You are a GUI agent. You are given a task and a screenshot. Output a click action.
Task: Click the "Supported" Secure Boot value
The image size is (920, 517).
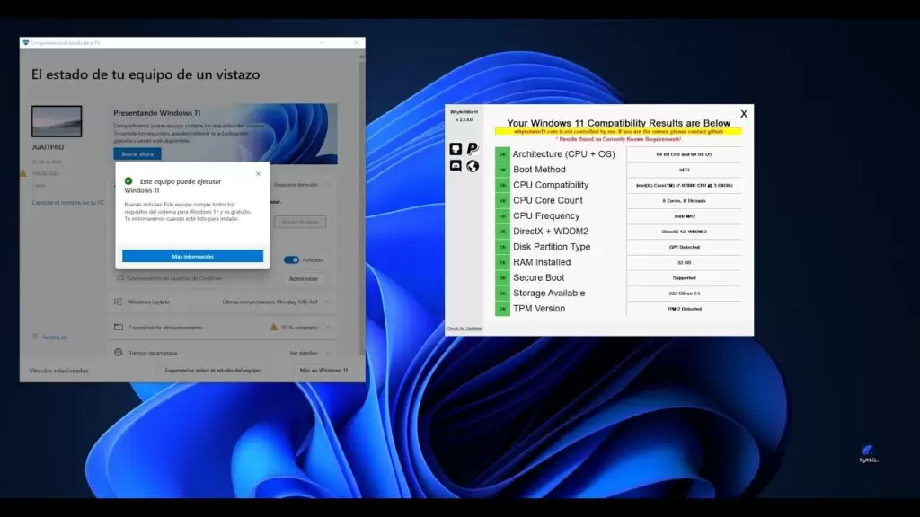coord(684,278)
